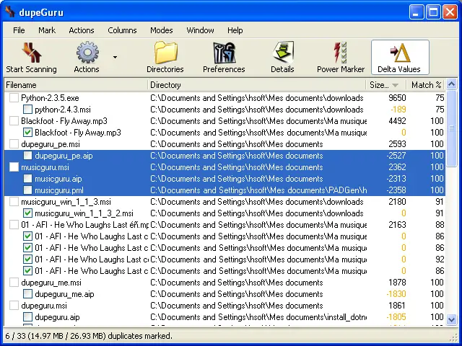Screen dimensions: 462x346
Task: Toggle the Delta Values button
Action: point(400,58)
